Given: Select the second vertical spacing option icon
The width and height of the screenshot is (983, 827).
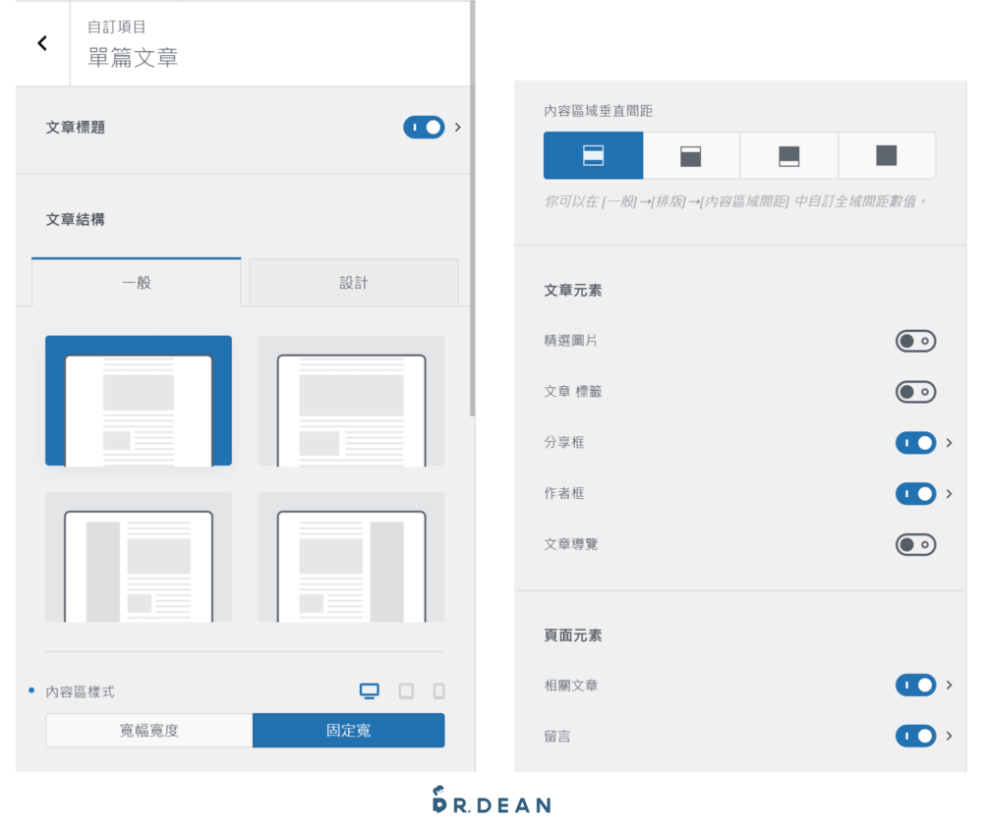Looking at the screenshot, I should 690,155.
